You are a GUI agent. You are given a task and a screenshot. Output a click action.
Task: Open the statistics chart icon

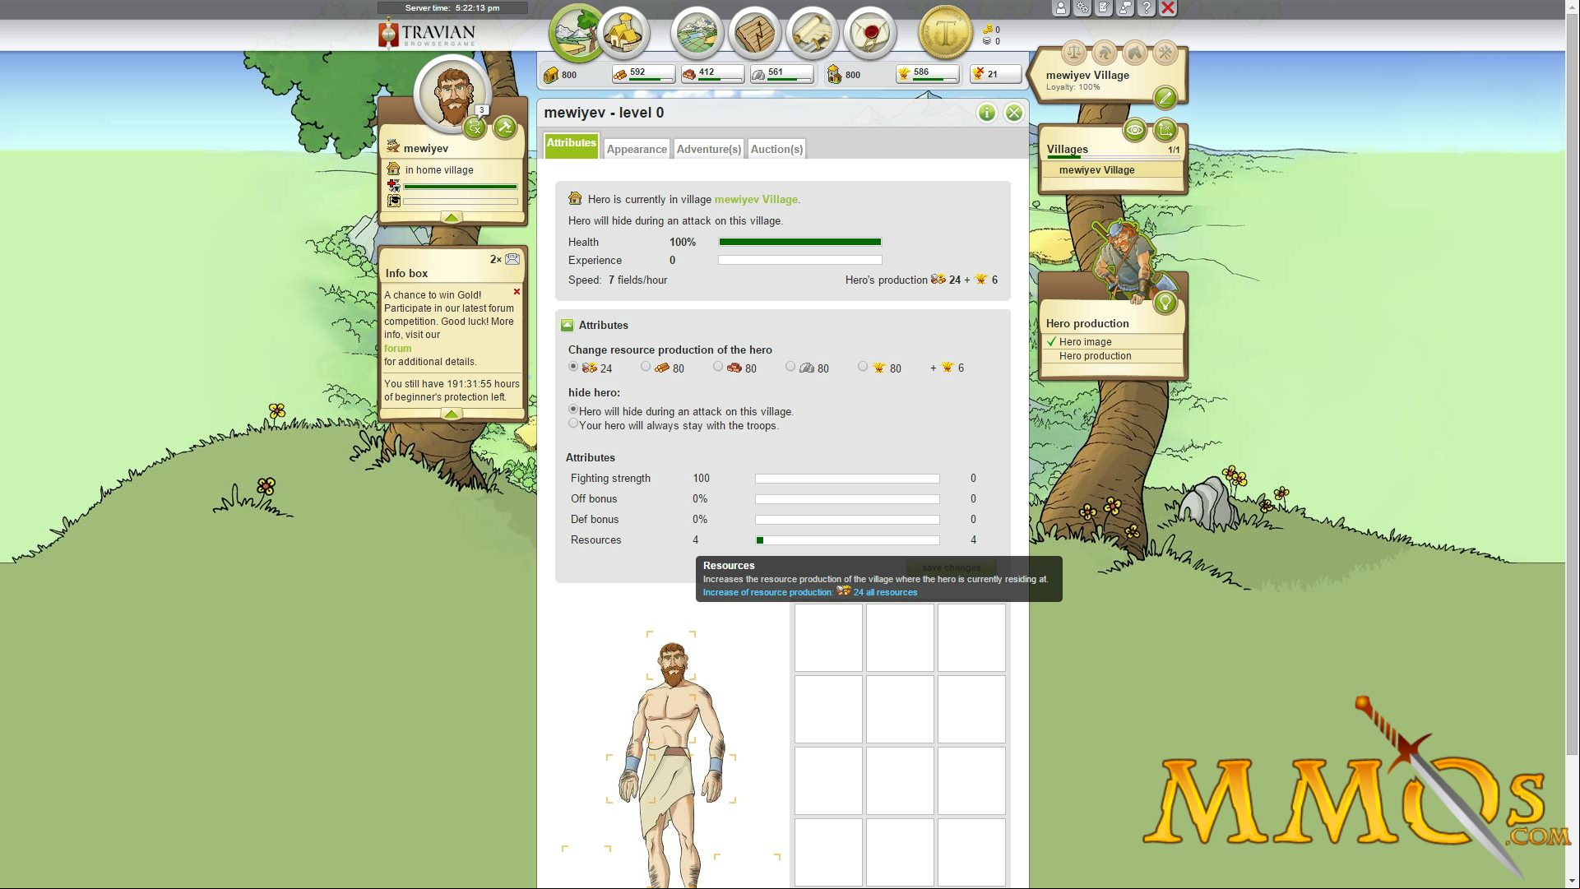(754, 34)
